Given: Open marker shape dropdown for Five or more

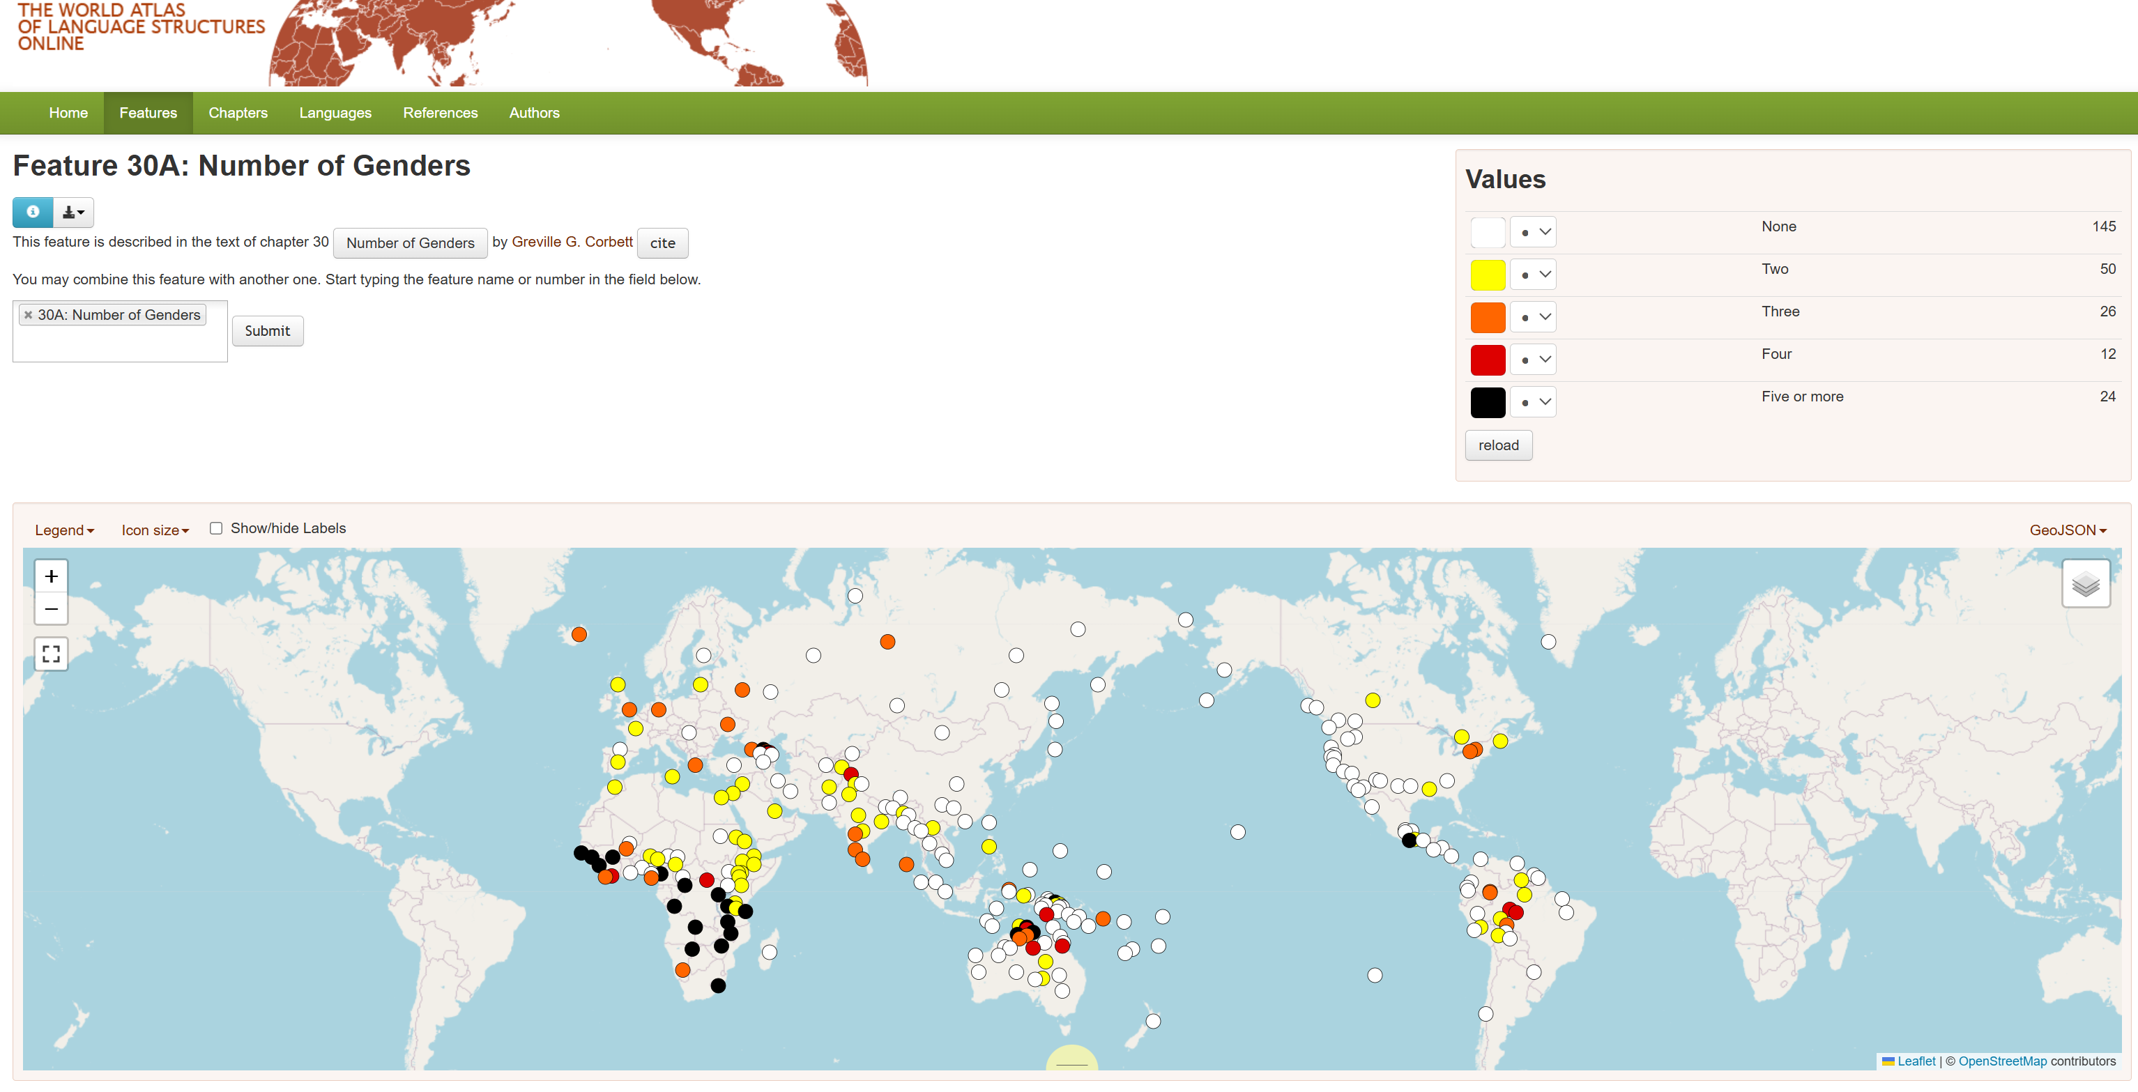Looking at the screenshot, I should (1533, 403).
